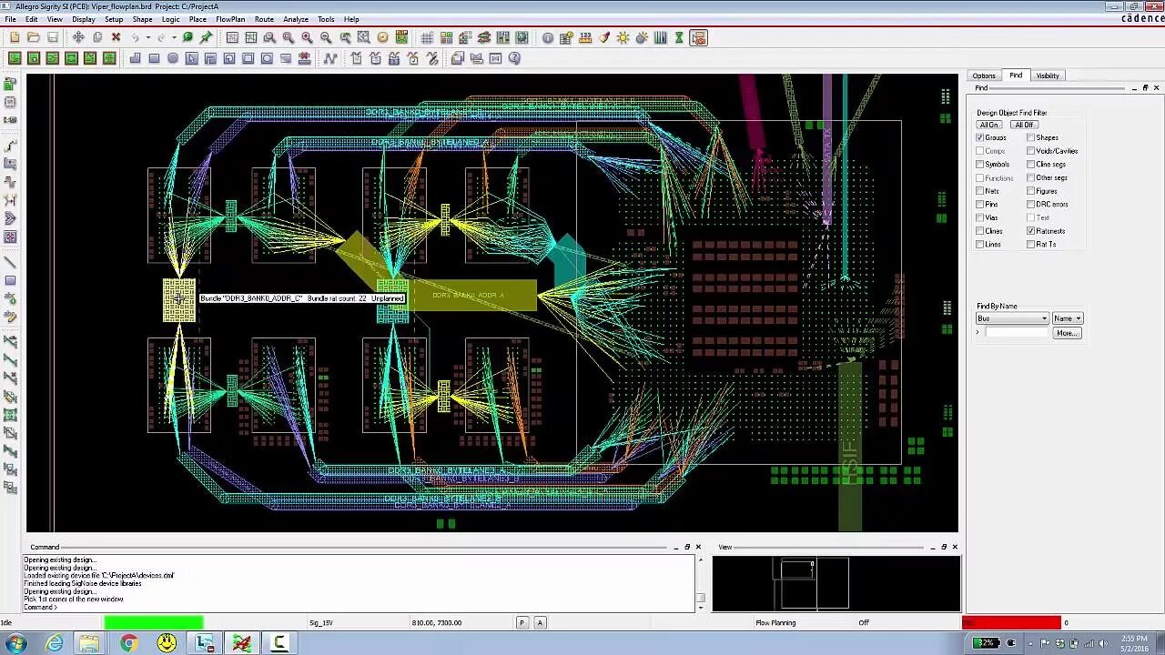Click the Highlight sun icon

623,37
